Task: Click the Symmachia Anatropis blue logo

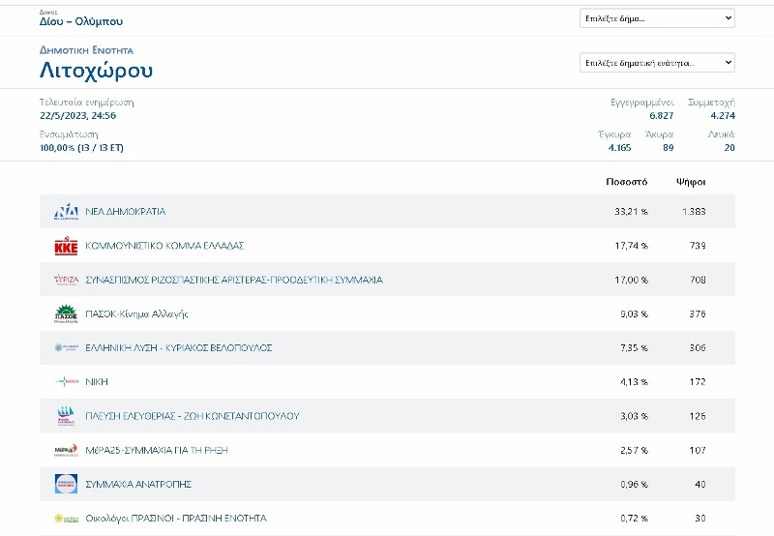Action: 66,484
